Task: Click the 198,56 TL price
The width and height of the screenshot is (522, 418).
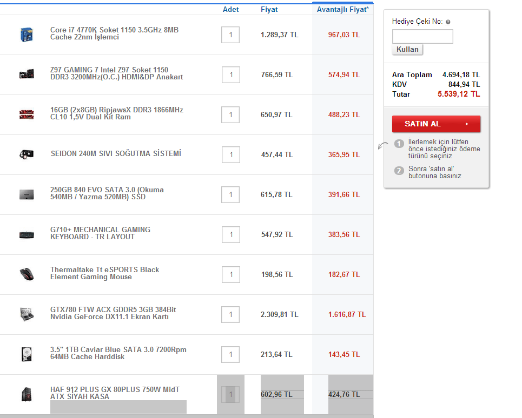Action: [277, 274]
